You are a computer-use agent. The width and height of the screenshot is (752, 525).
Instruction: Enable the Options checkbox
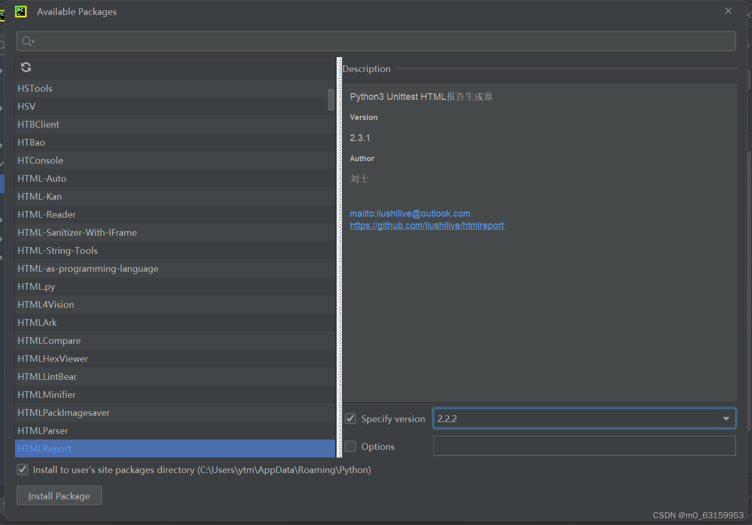point(351,446)
